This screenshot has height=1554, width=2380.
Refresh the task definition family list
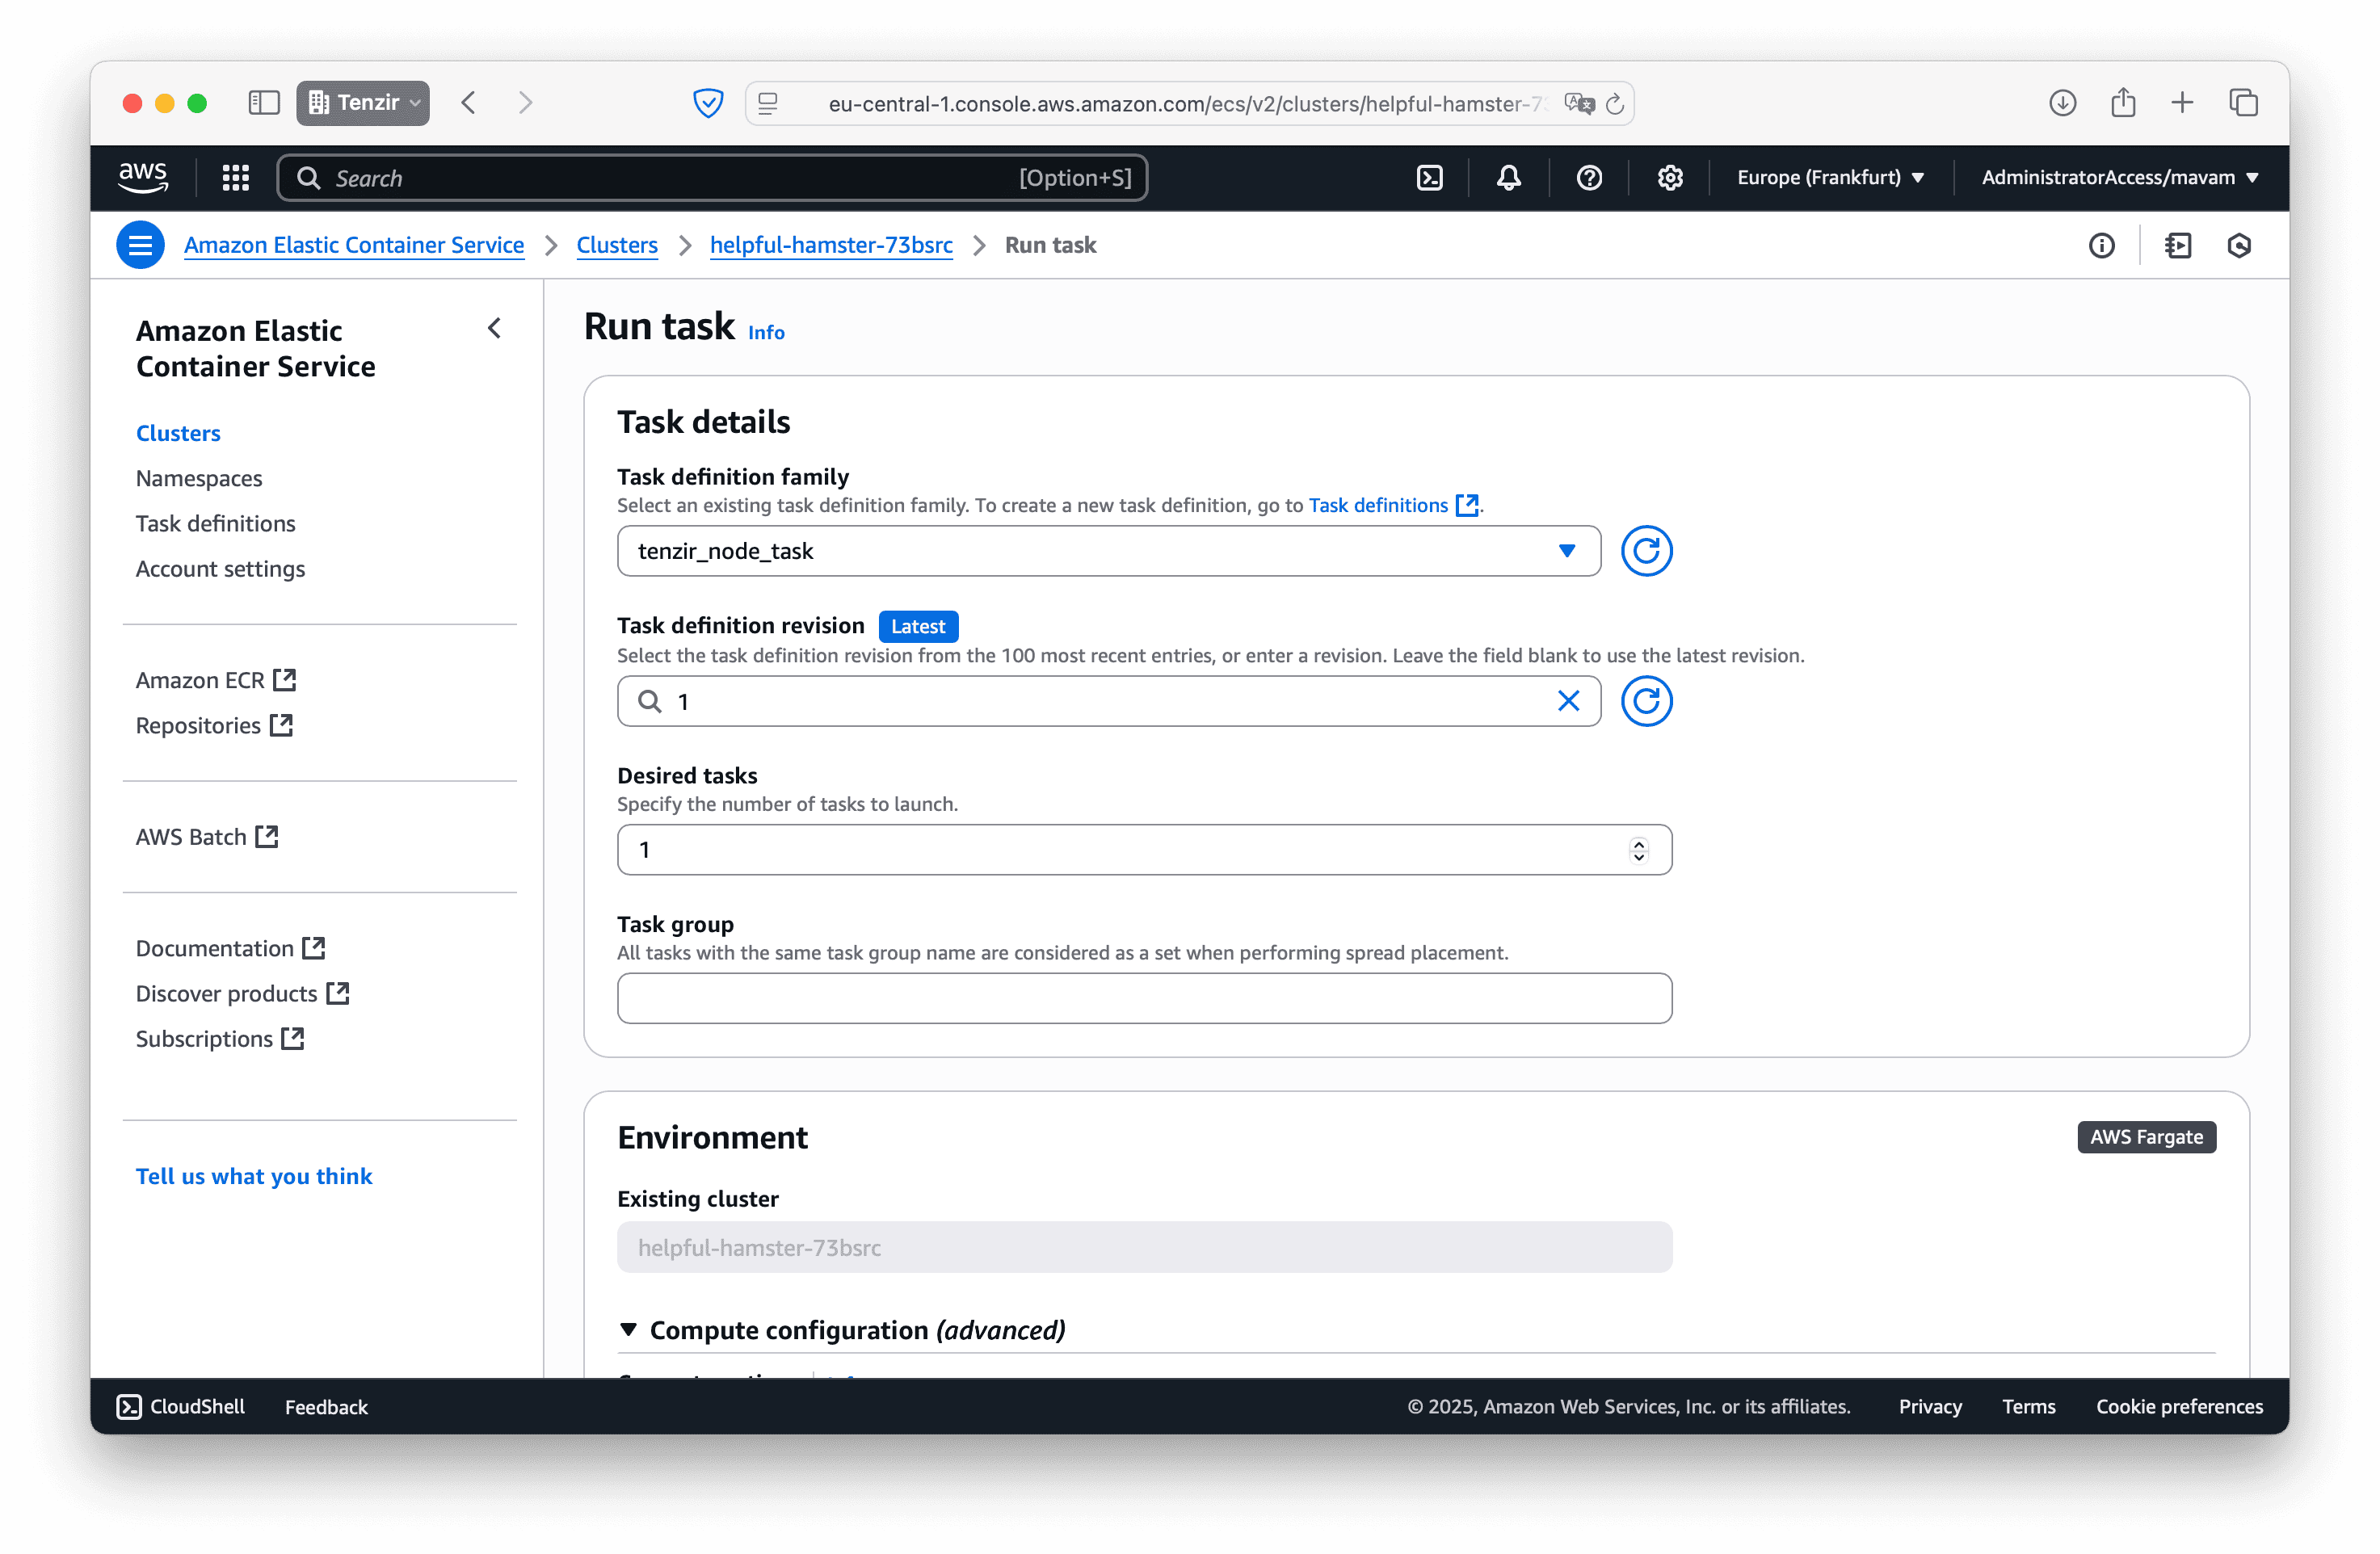[1645, 550]
